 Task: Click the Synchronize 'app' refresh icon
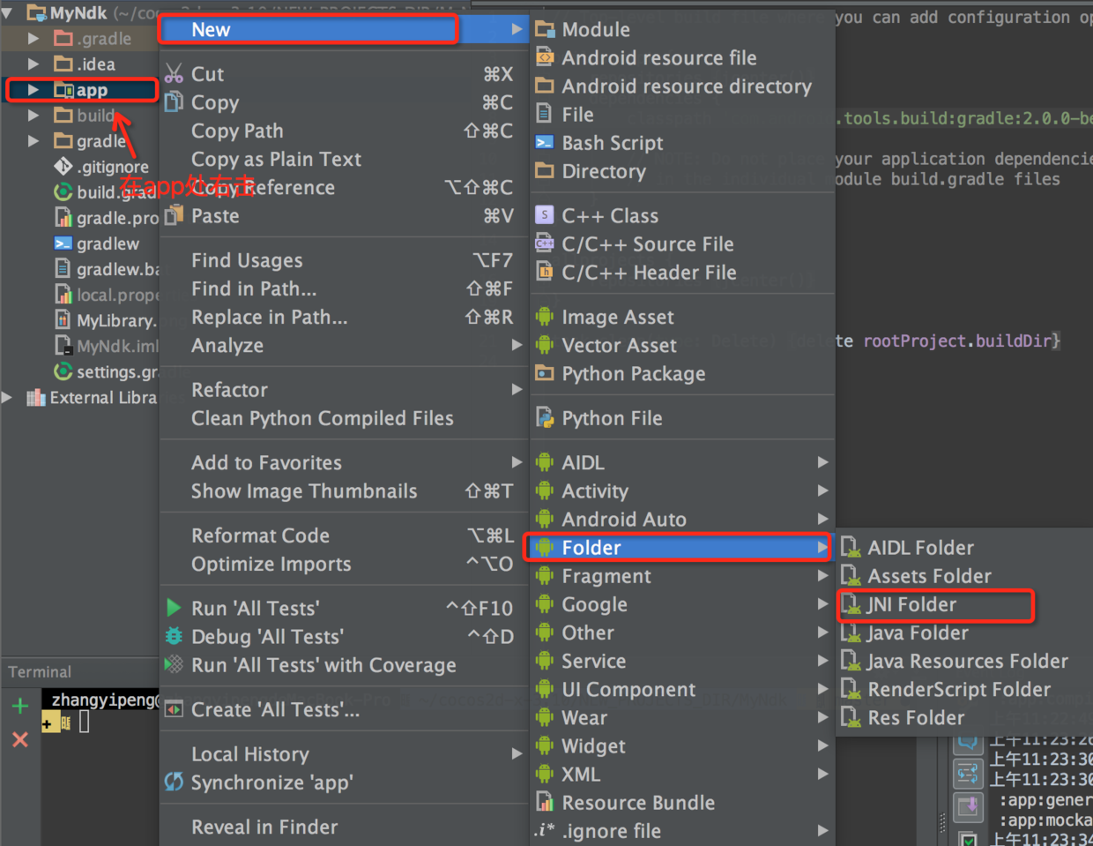[x=175, y=782]
